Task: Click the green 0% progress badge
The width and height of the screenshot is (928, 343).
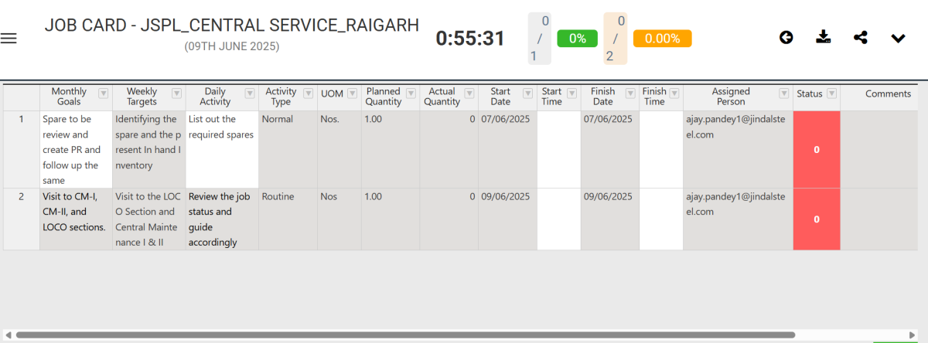Action: pyautogui.click(x=577, y=39)
